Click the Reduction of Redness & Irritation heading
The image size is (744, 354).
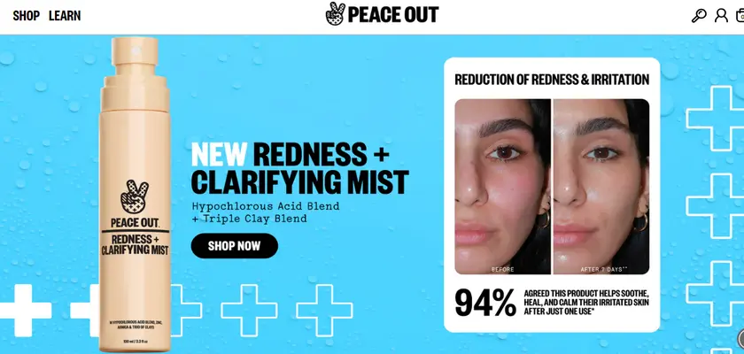pos(552,80)
